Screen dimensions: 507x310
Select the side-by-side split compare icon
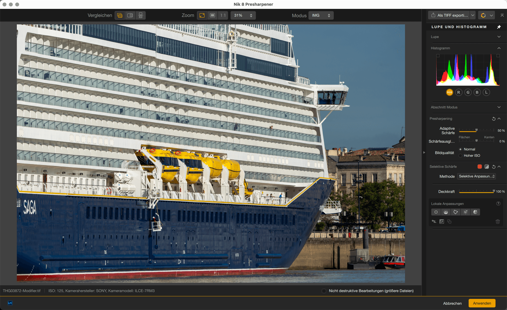pos(130,15)
